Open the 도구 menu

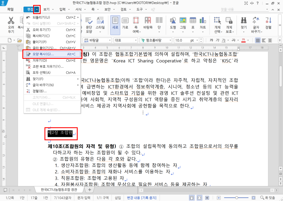(x=140, y=9)
